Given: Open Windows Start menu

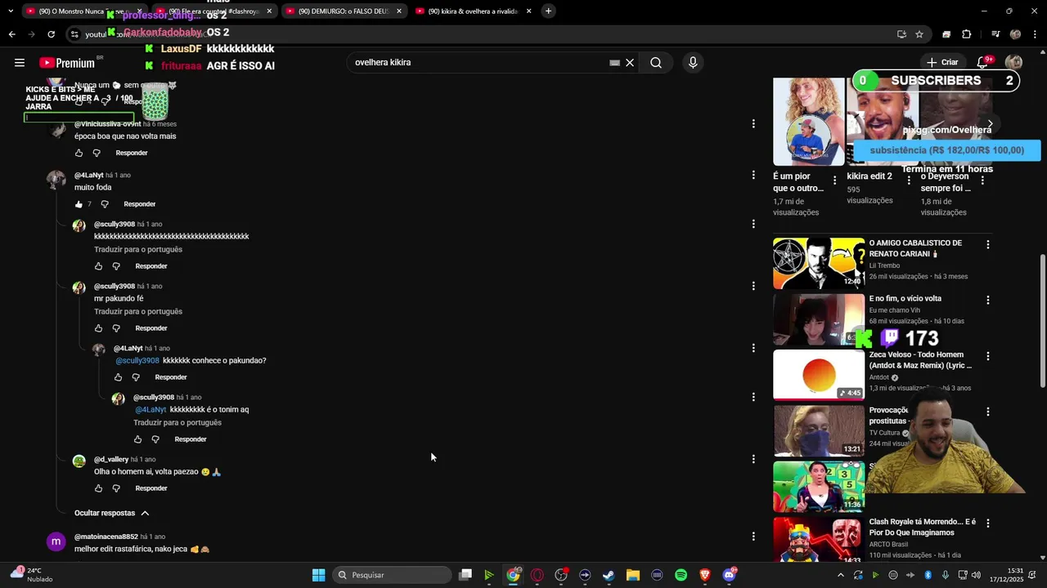Looking at the screenshot, I should point(318,575).
